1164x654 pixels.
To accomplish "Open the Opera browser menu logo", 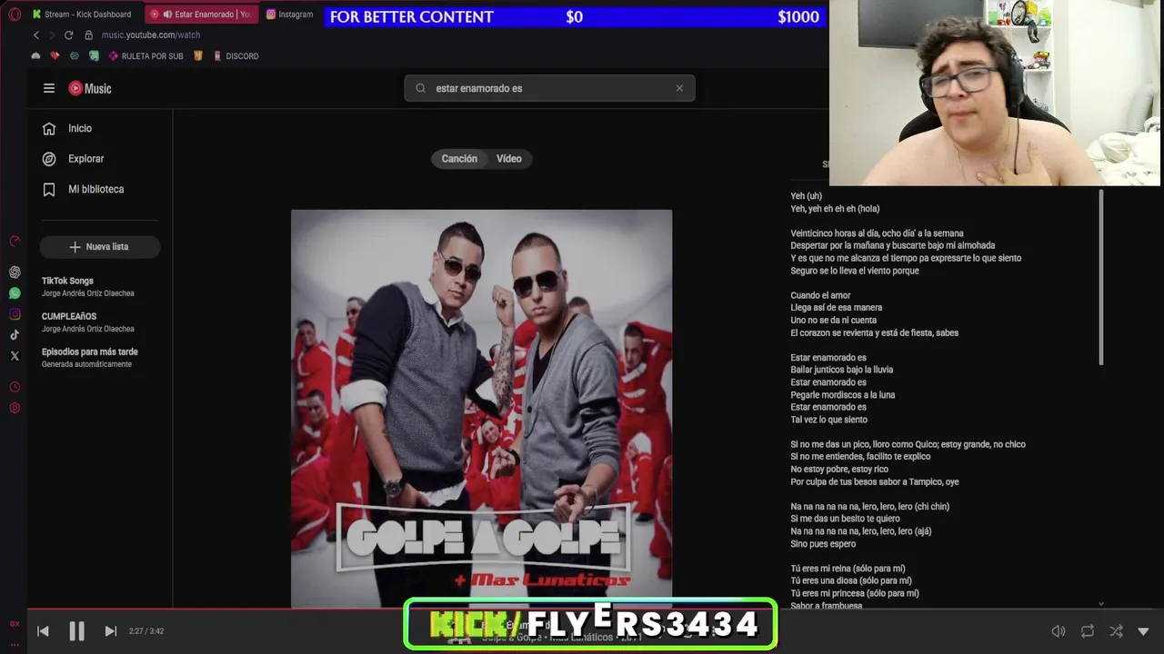I will click(x=14, y=14).
